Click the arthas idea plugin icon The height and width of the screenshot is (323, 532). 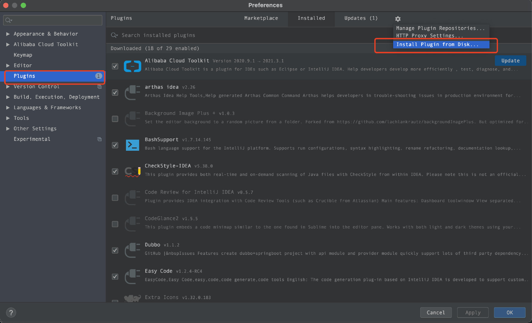pyautogui.click(x=132, y=92)
